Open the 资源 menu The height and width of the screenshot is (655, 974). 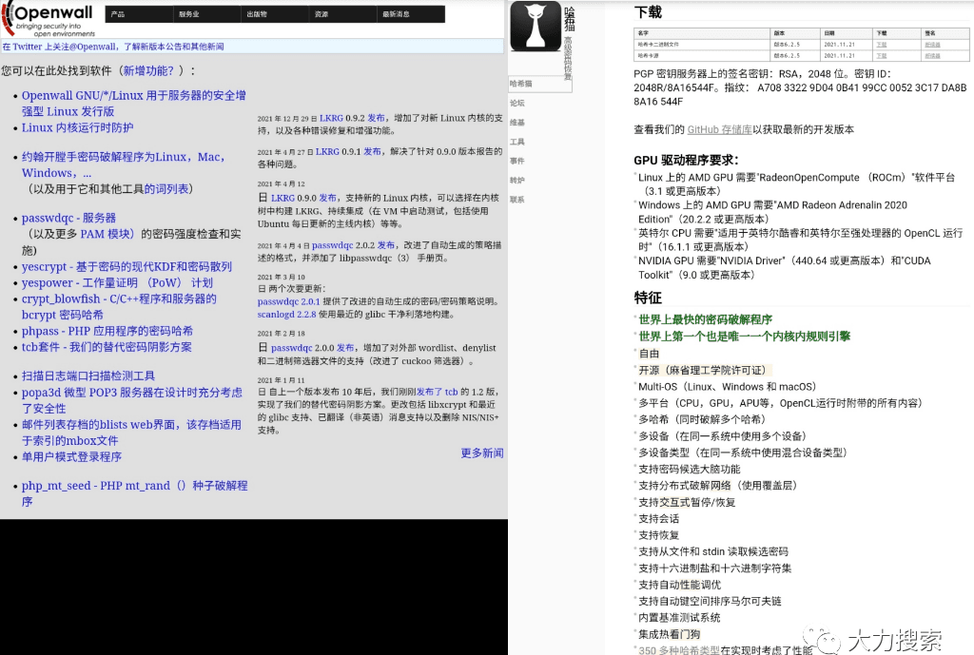click(321, 14)
